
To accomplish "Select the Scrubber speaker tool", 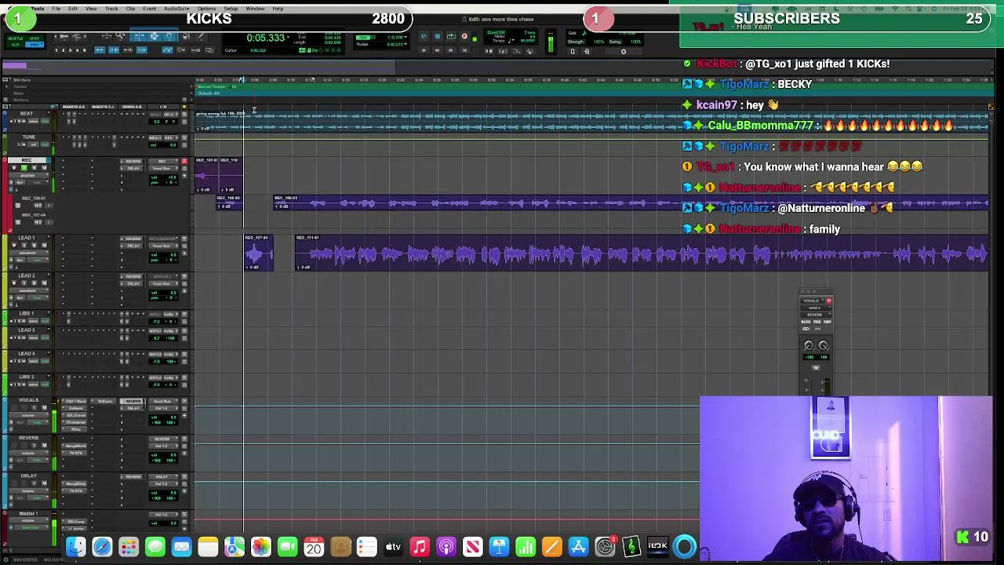I will 186,36.
